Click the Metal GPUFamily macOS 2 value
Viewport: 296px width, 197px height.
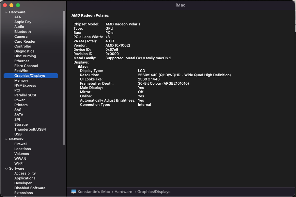coord(138,58)
